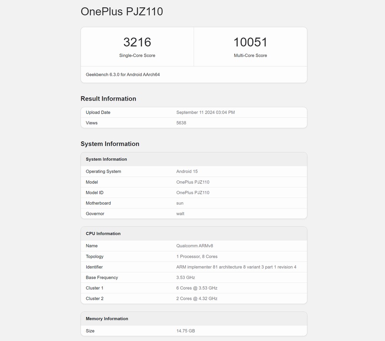Click the OnePlus PJZ110 page title
The image size is (385, 341).
tap(122, 12)
